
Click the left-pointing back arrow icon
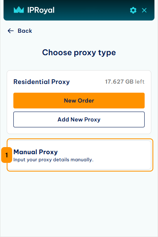pyautogui.click(x=11, y=31)
